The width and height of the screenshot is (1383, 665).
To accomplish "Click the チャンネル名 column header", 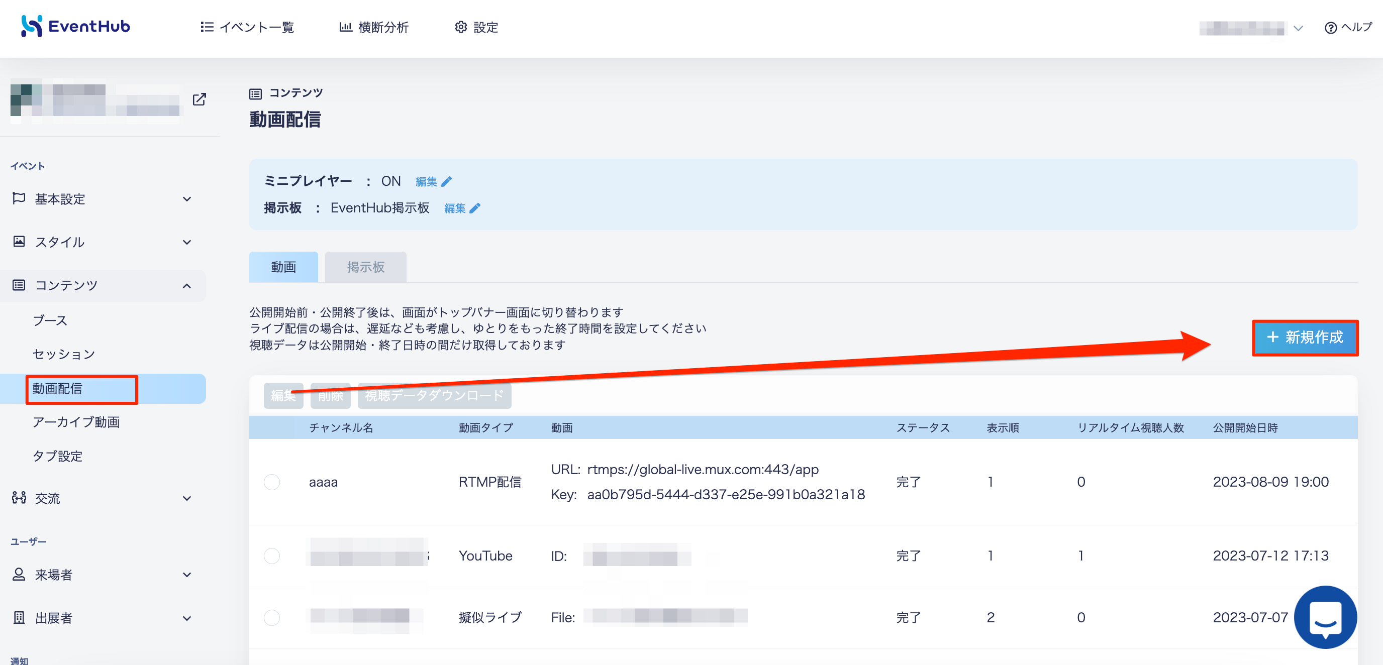I will pyautogui.click(x=341, y=428).
